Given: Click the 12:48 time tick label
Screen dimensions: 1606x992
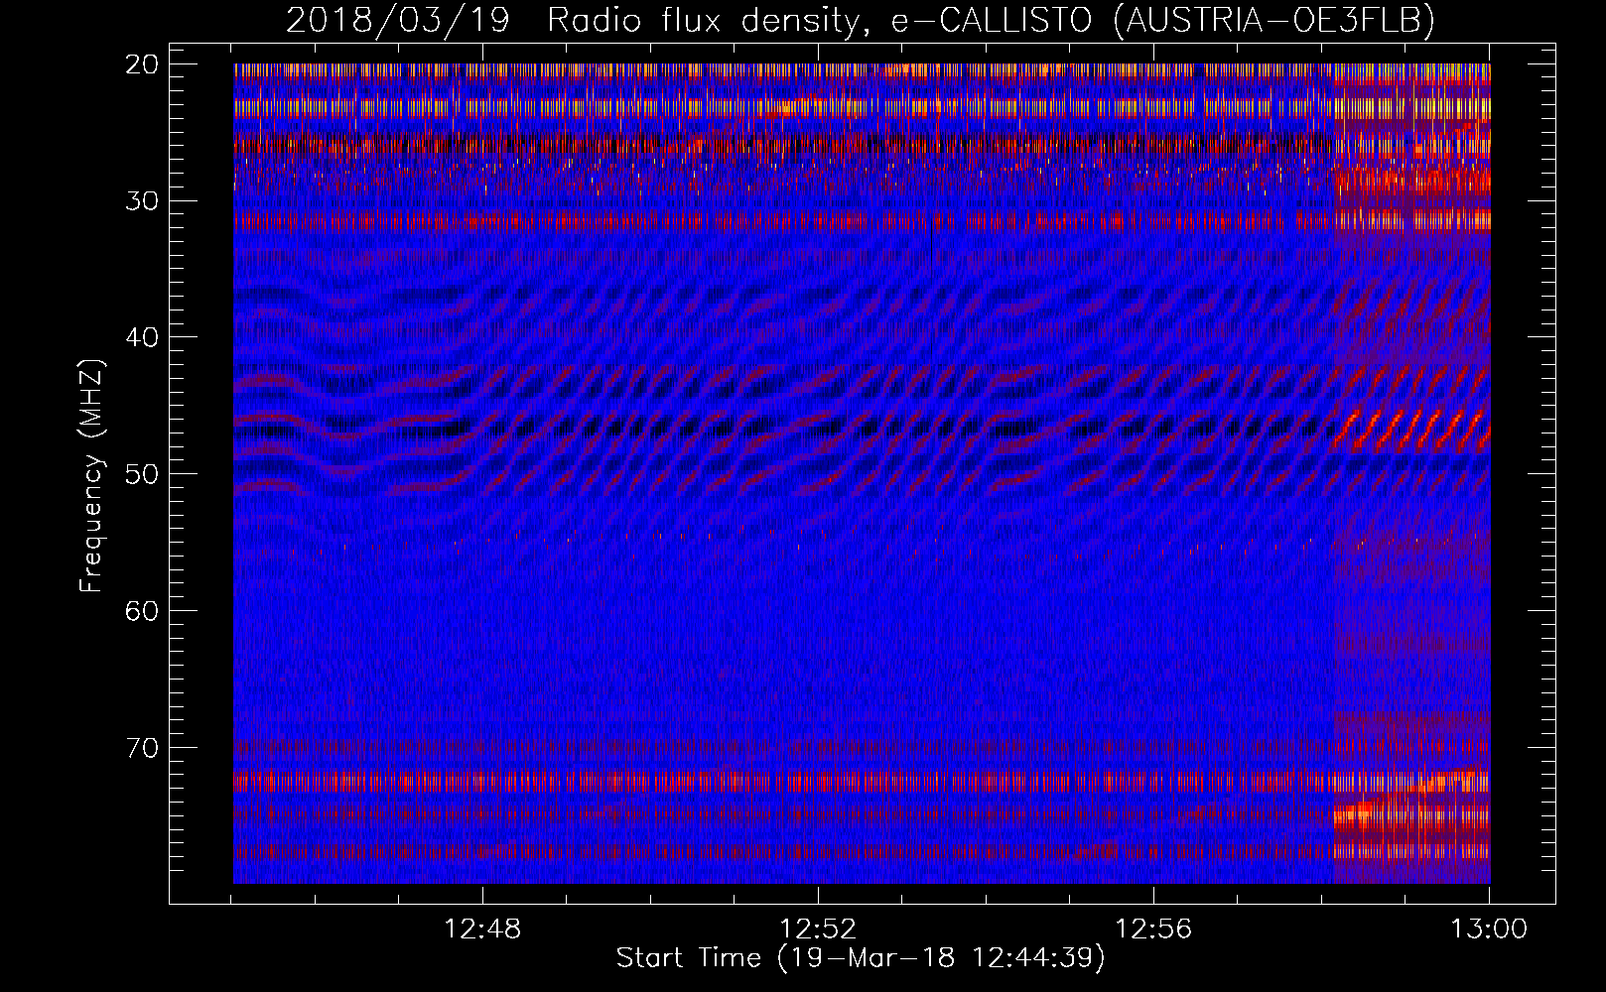Looking at the screenshot, I should coord(482,930).
